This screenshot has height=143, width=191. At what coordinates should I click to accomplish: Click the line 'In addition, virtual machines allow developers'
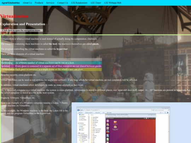pyautogui.click(x=42, y=85)
